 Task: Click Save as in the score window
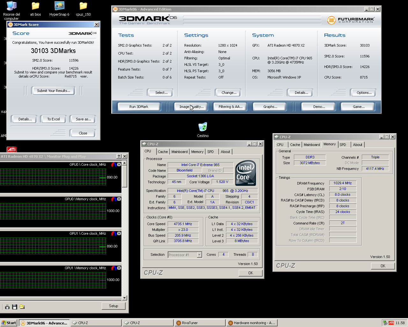(83, 119)
